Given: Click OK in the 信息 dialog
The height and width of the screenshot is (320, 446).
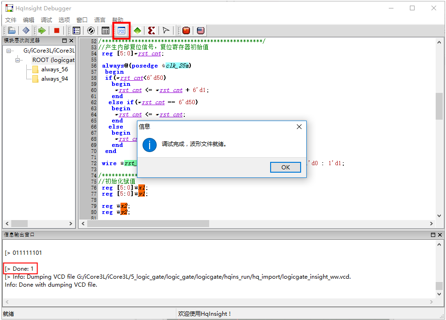Looking at the screenshot, I should [x=285, y=168].
